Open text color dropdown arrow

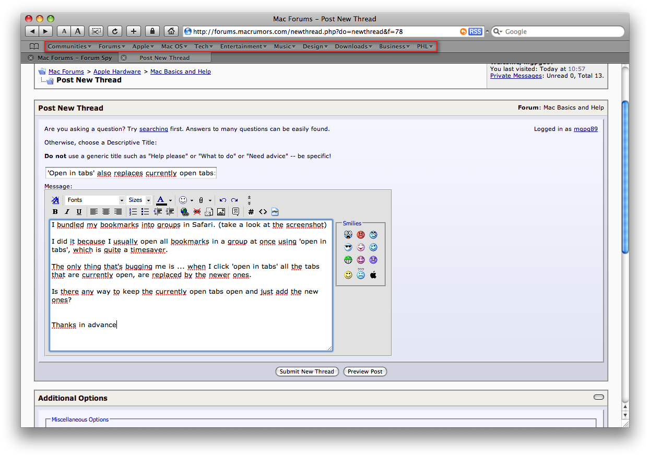click(170, 200)
